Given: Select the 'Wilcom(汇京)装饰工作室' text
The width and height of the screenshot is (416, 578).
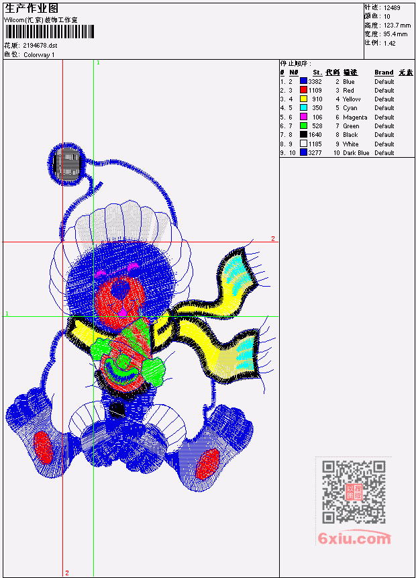Looking at the screenshot, I should coord(40,20).
